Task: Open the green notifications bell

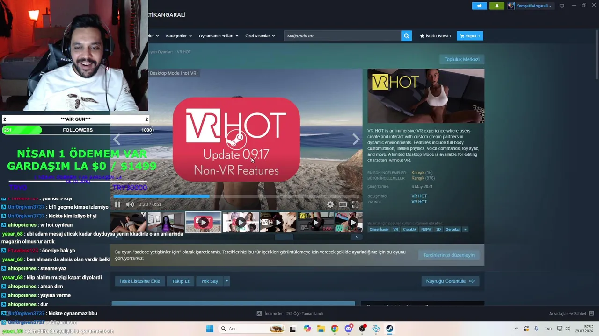Action: coord(497,6)
